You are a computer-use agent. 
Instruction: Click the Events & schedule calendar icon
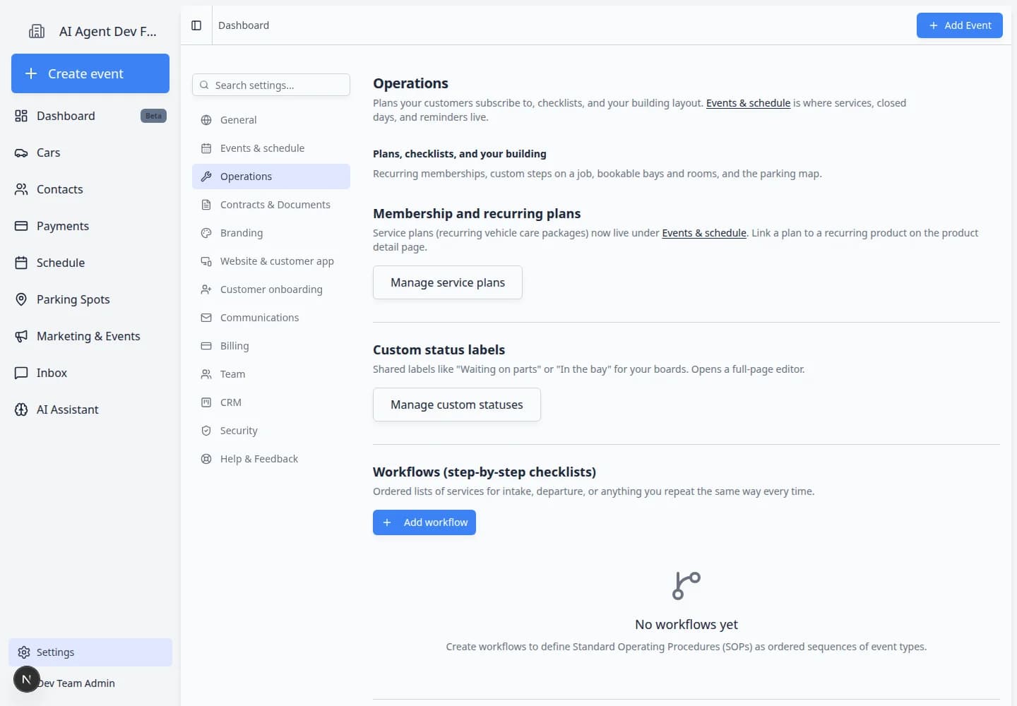tap(206, 148)
